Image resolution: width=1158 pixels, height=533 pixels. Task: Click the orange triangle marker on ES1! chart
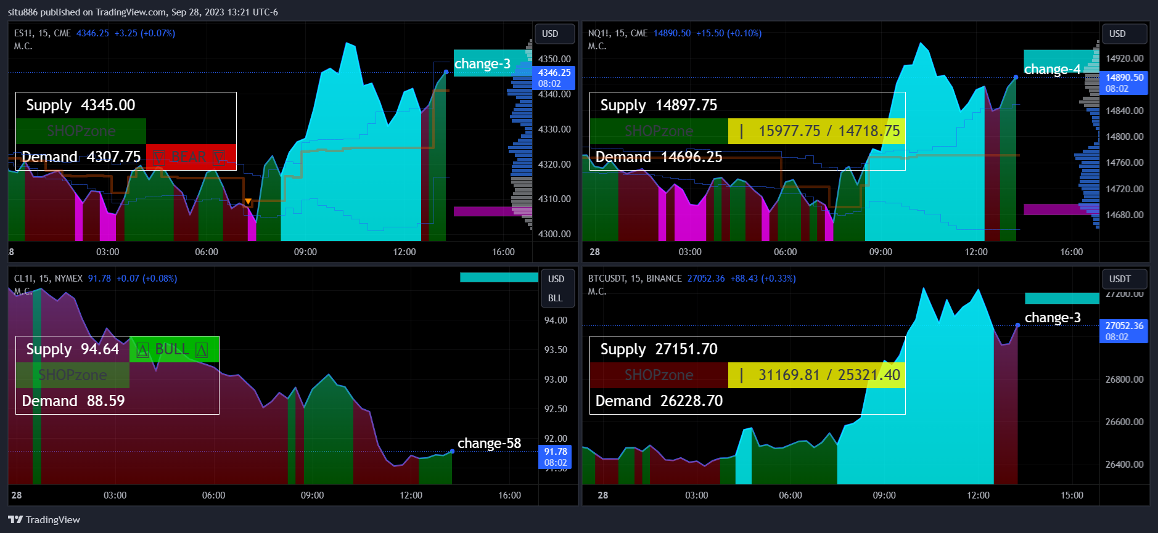pos(248,201)
